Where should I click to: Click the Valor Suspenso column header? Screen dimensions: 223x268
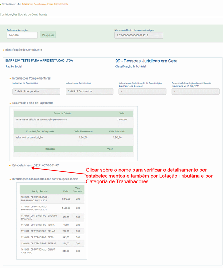tap(78, 189)
